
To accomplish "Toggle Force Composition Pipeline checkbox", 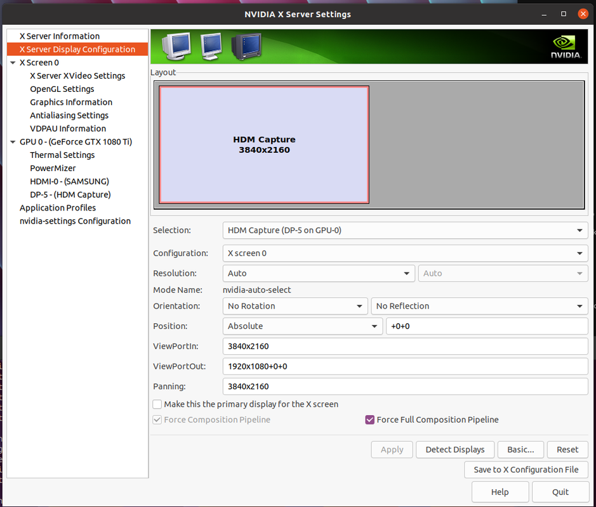I will point(157,420).
